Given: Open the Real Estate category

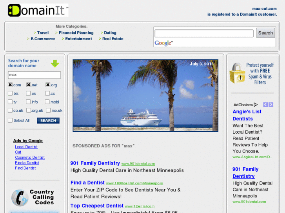Looking at the screenshot, I should 113,39.
